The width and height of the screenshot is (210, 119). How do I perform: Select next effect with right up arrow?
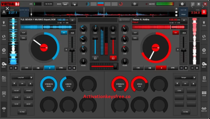pos(193,83)
